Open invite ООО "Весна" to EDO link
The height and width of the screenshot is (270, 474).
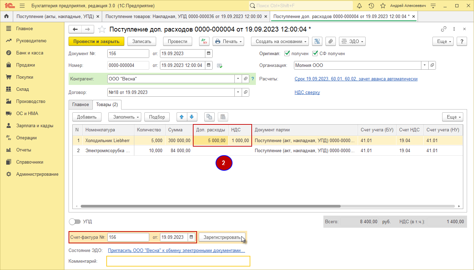pyautogui.click(x=177, y=250)
